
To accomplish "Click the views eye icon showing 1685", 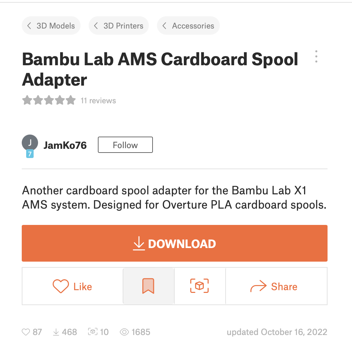I will click(124, 332).
